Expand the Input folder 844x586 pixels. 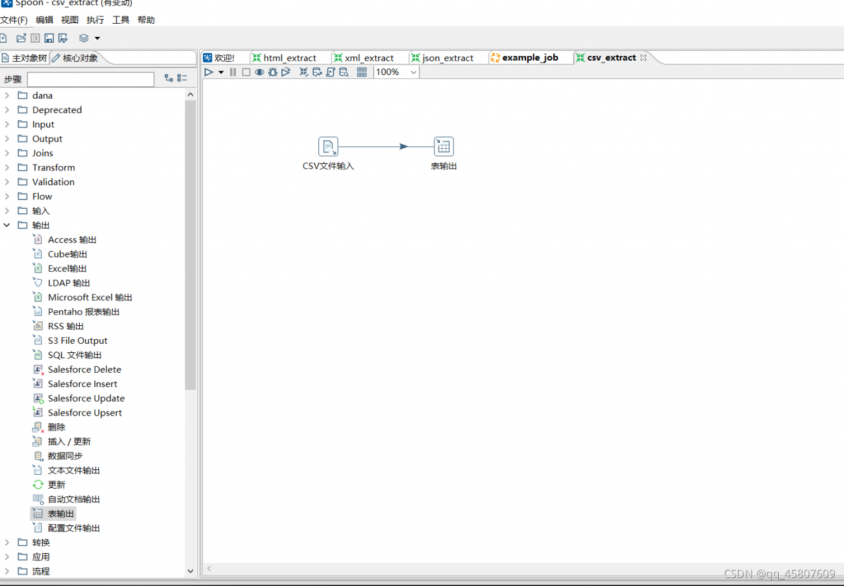coord(7,124)
